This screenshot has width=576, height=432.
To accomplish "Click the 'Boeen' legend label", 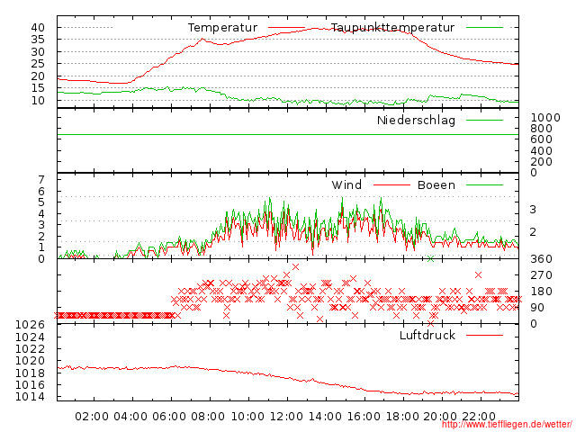I will pyautogui.click(x=436, y=184).
